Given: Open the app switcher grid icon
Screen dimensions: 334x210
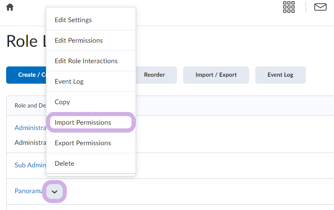Looking at the screenshot, I should (x=289, y=7).
